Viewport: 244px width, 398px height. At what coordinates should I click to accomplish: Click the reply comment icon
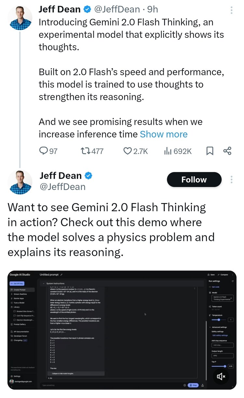pyautogui.click(x=44, y=151)
